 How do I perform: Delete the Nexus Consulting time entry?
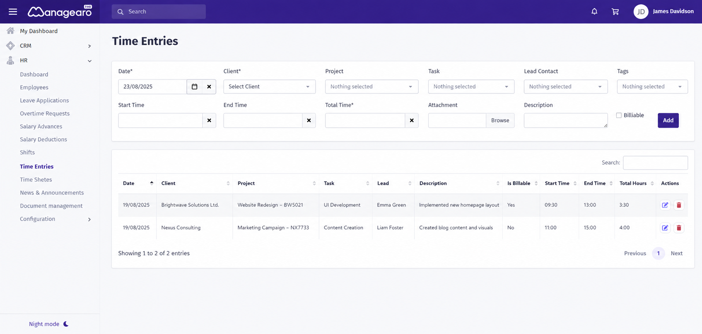679,228
